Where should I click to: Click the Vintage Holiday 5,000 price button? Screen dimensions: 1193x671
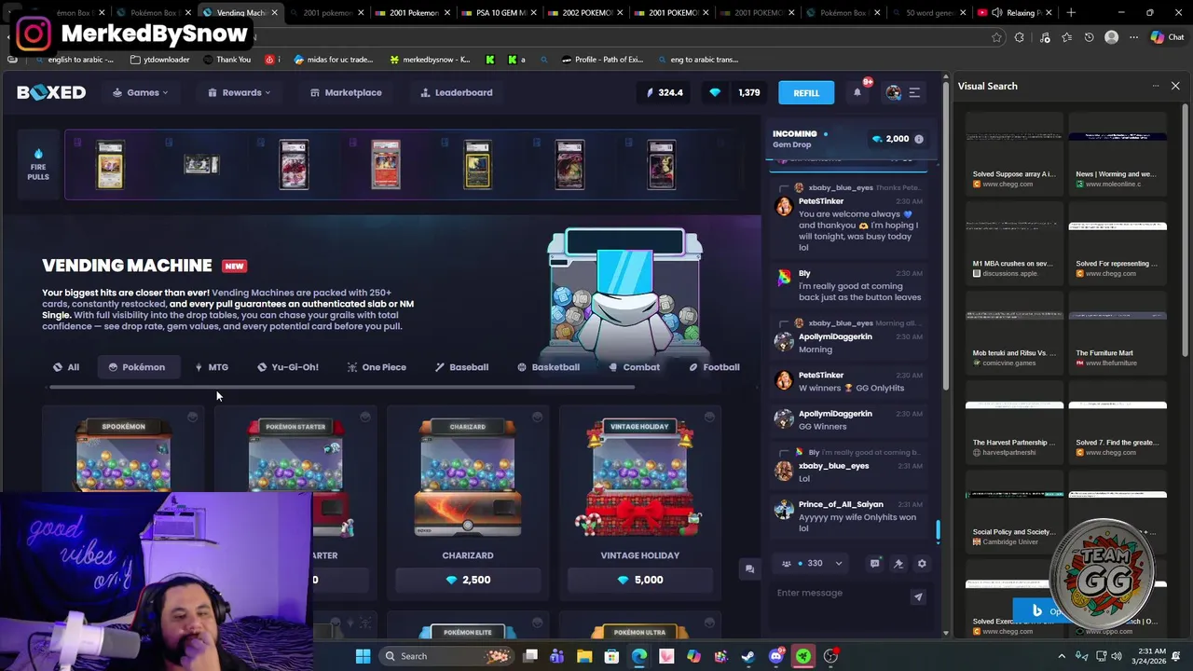click(x=640, y=580)
